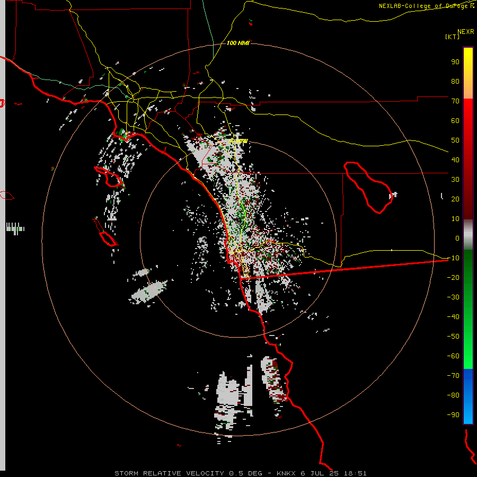The image size is (477, 477).
Task: Click the 30 value on velocity scale
Action: (x=455, y=180)
